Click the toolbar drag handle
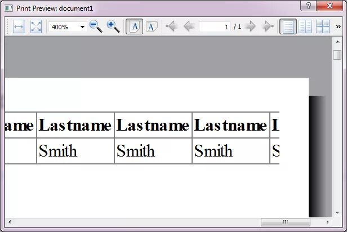347x232 pixels. tap(7, 27)
